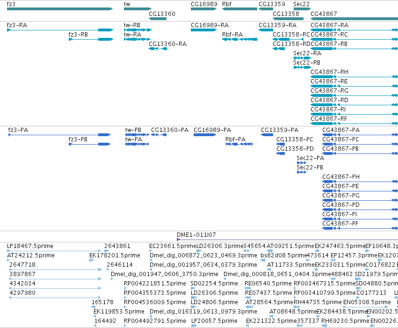Select the CG16989-PA protein feature
398x328 pixels.
(205, 135)
